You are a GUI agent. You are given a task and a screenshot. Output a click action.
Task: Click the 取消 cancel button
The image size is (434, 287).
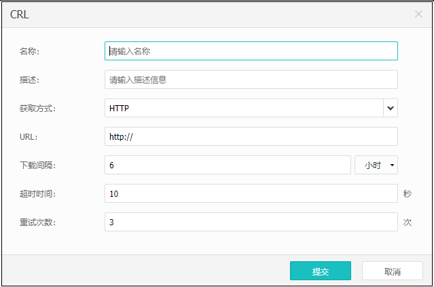click(393, 271)
